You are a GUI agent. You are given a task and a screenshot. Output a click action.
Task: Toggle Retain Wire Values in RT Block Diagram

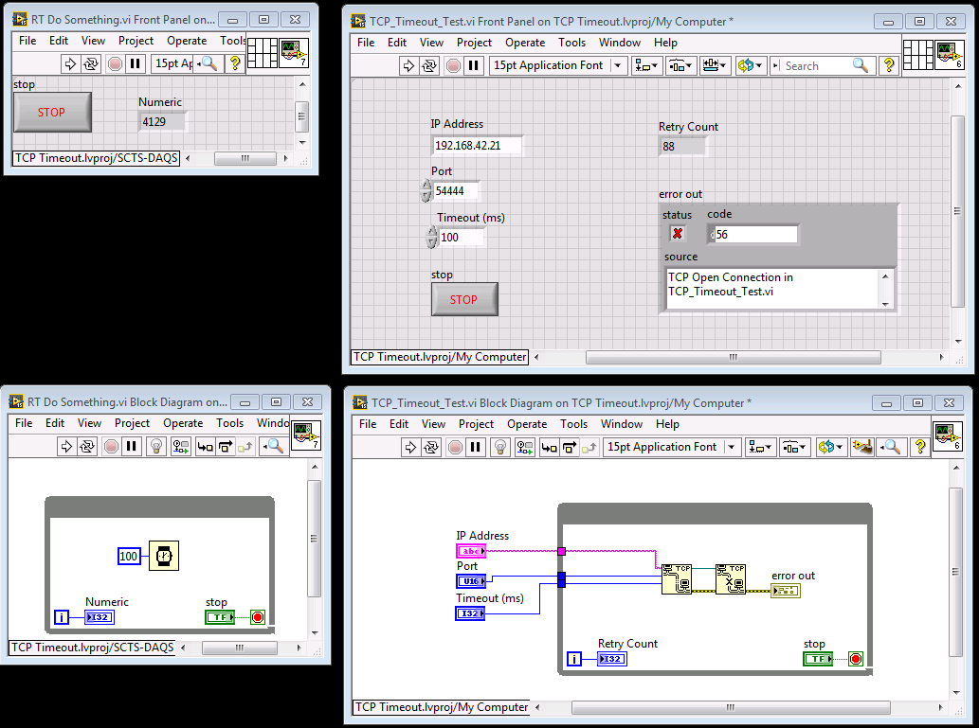coord(181,446)
